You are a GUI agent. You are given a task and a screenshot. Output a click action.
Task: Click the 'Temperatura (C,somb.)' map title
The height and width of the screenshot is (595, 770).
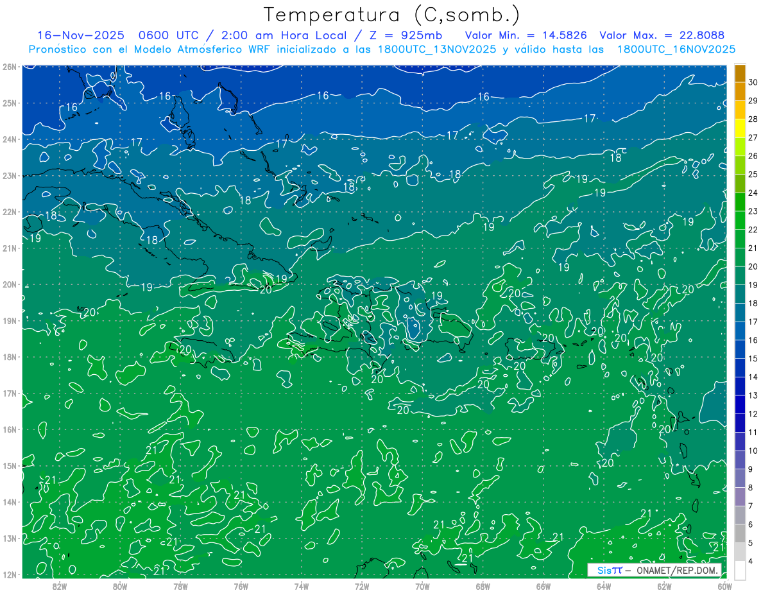tap(392, 15)
